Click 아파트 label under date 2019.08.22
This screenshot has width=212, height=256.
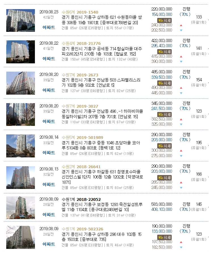[49, 59]
